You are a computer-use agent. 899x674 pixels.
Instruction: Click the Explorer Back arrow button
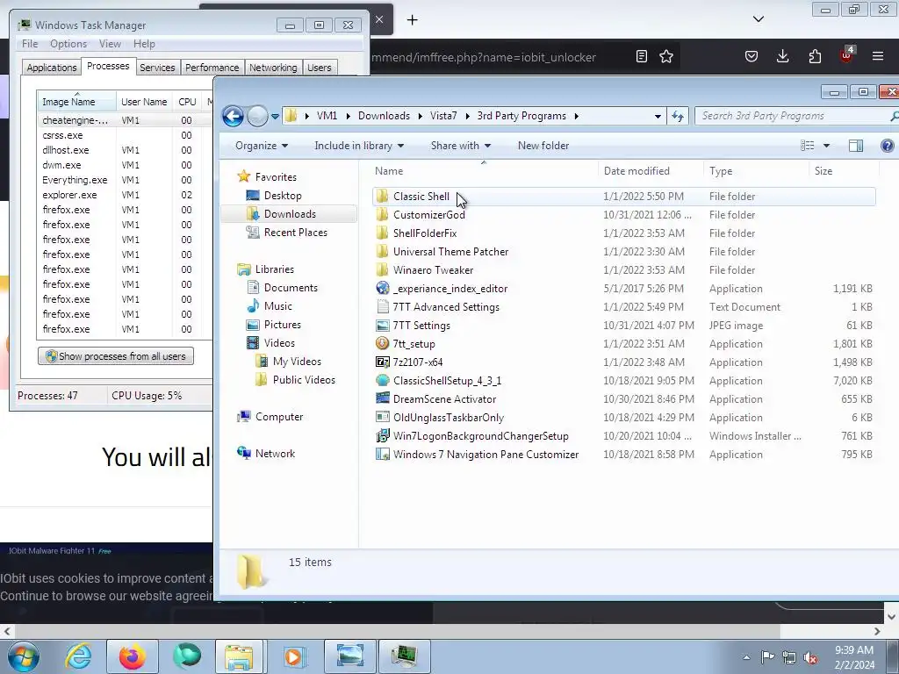pos(233,117)
